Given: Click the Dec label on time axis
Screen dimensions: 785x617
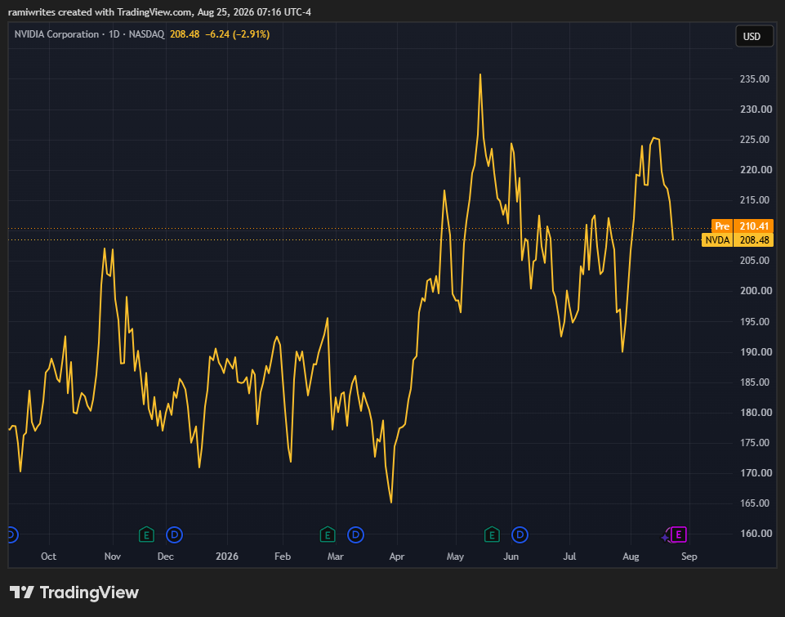Looking at the screenshot, I should click(x=166, y=557).
